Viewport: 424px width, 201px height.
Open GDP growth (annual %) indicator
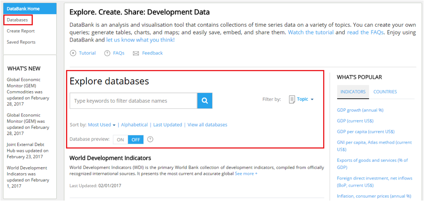360,110
